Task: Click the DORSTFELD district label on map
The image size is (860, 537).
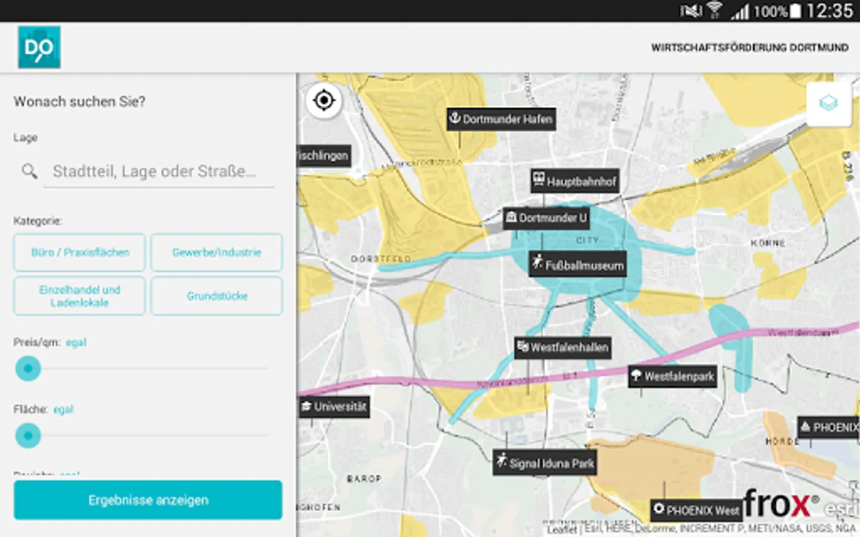Action: (x=381, y=259)
